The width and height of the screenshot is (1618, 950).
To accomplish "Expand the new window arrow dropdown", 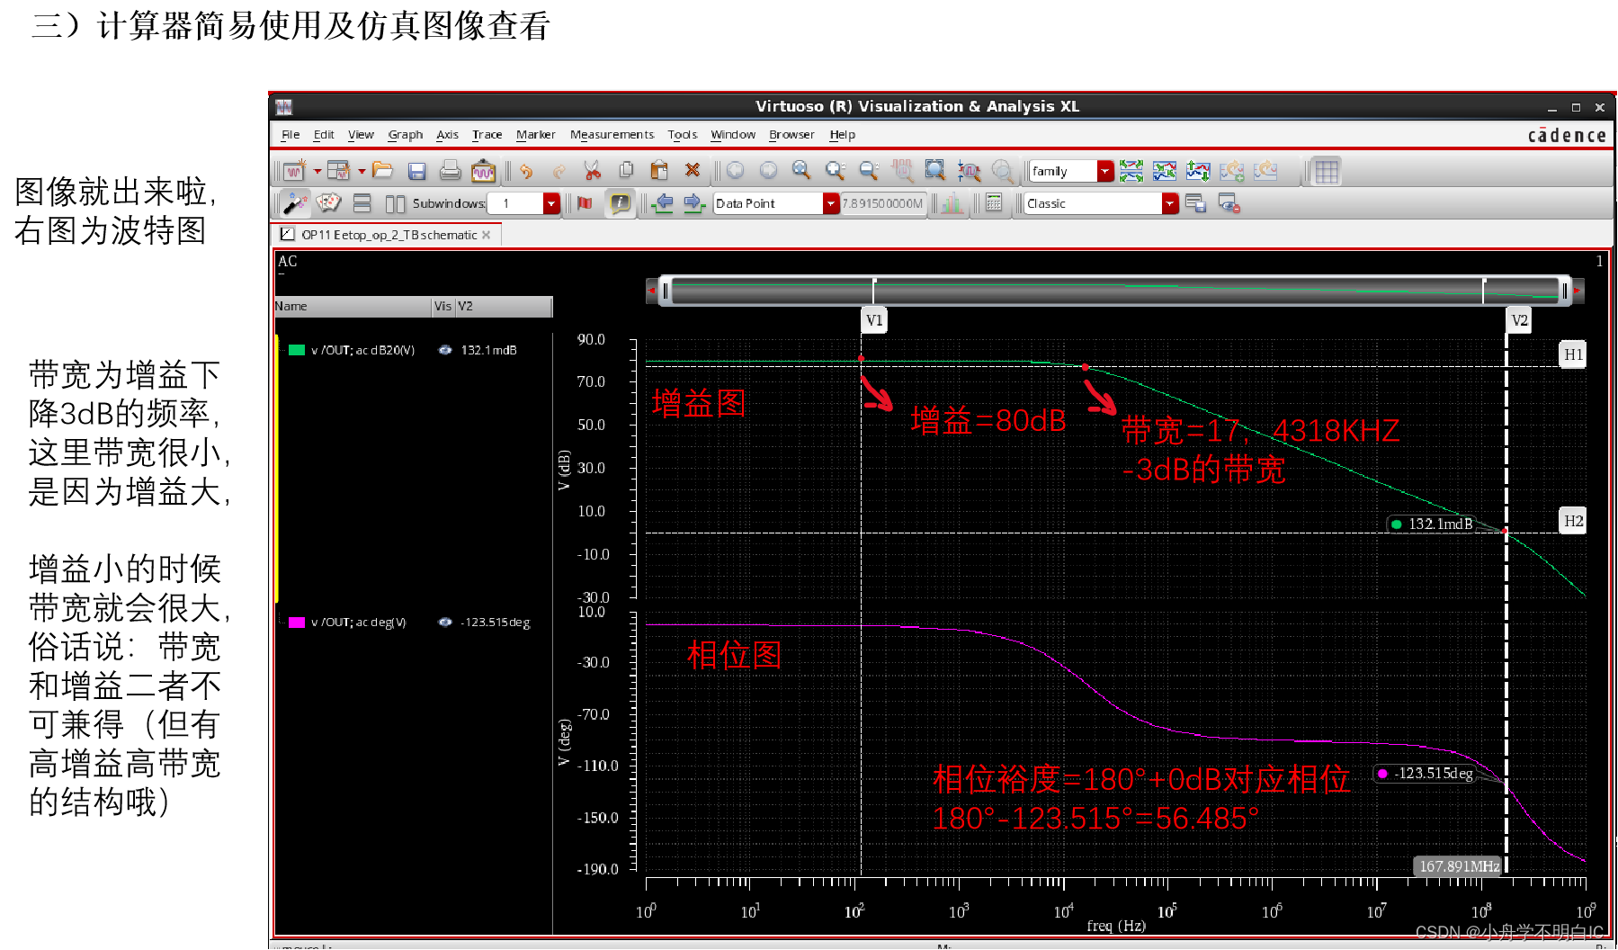I will (x=317, y=170).
